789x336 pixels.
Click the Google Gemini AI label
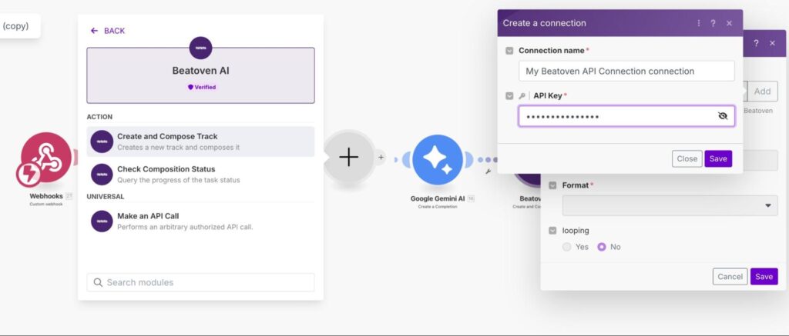tap(438, 199)
